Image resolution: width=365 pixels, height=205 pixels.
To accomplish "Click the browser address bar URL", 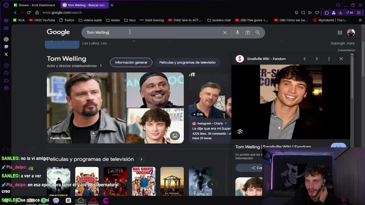I will (62, 13).
